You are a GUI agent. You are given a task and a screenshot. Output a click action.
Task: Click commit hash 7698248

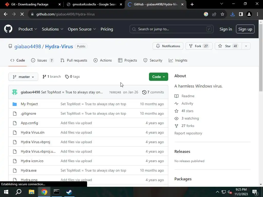(x=115, y=92)
